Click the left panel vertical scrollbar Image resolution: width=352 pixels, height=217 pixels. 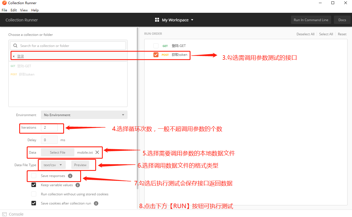[137, 108]
